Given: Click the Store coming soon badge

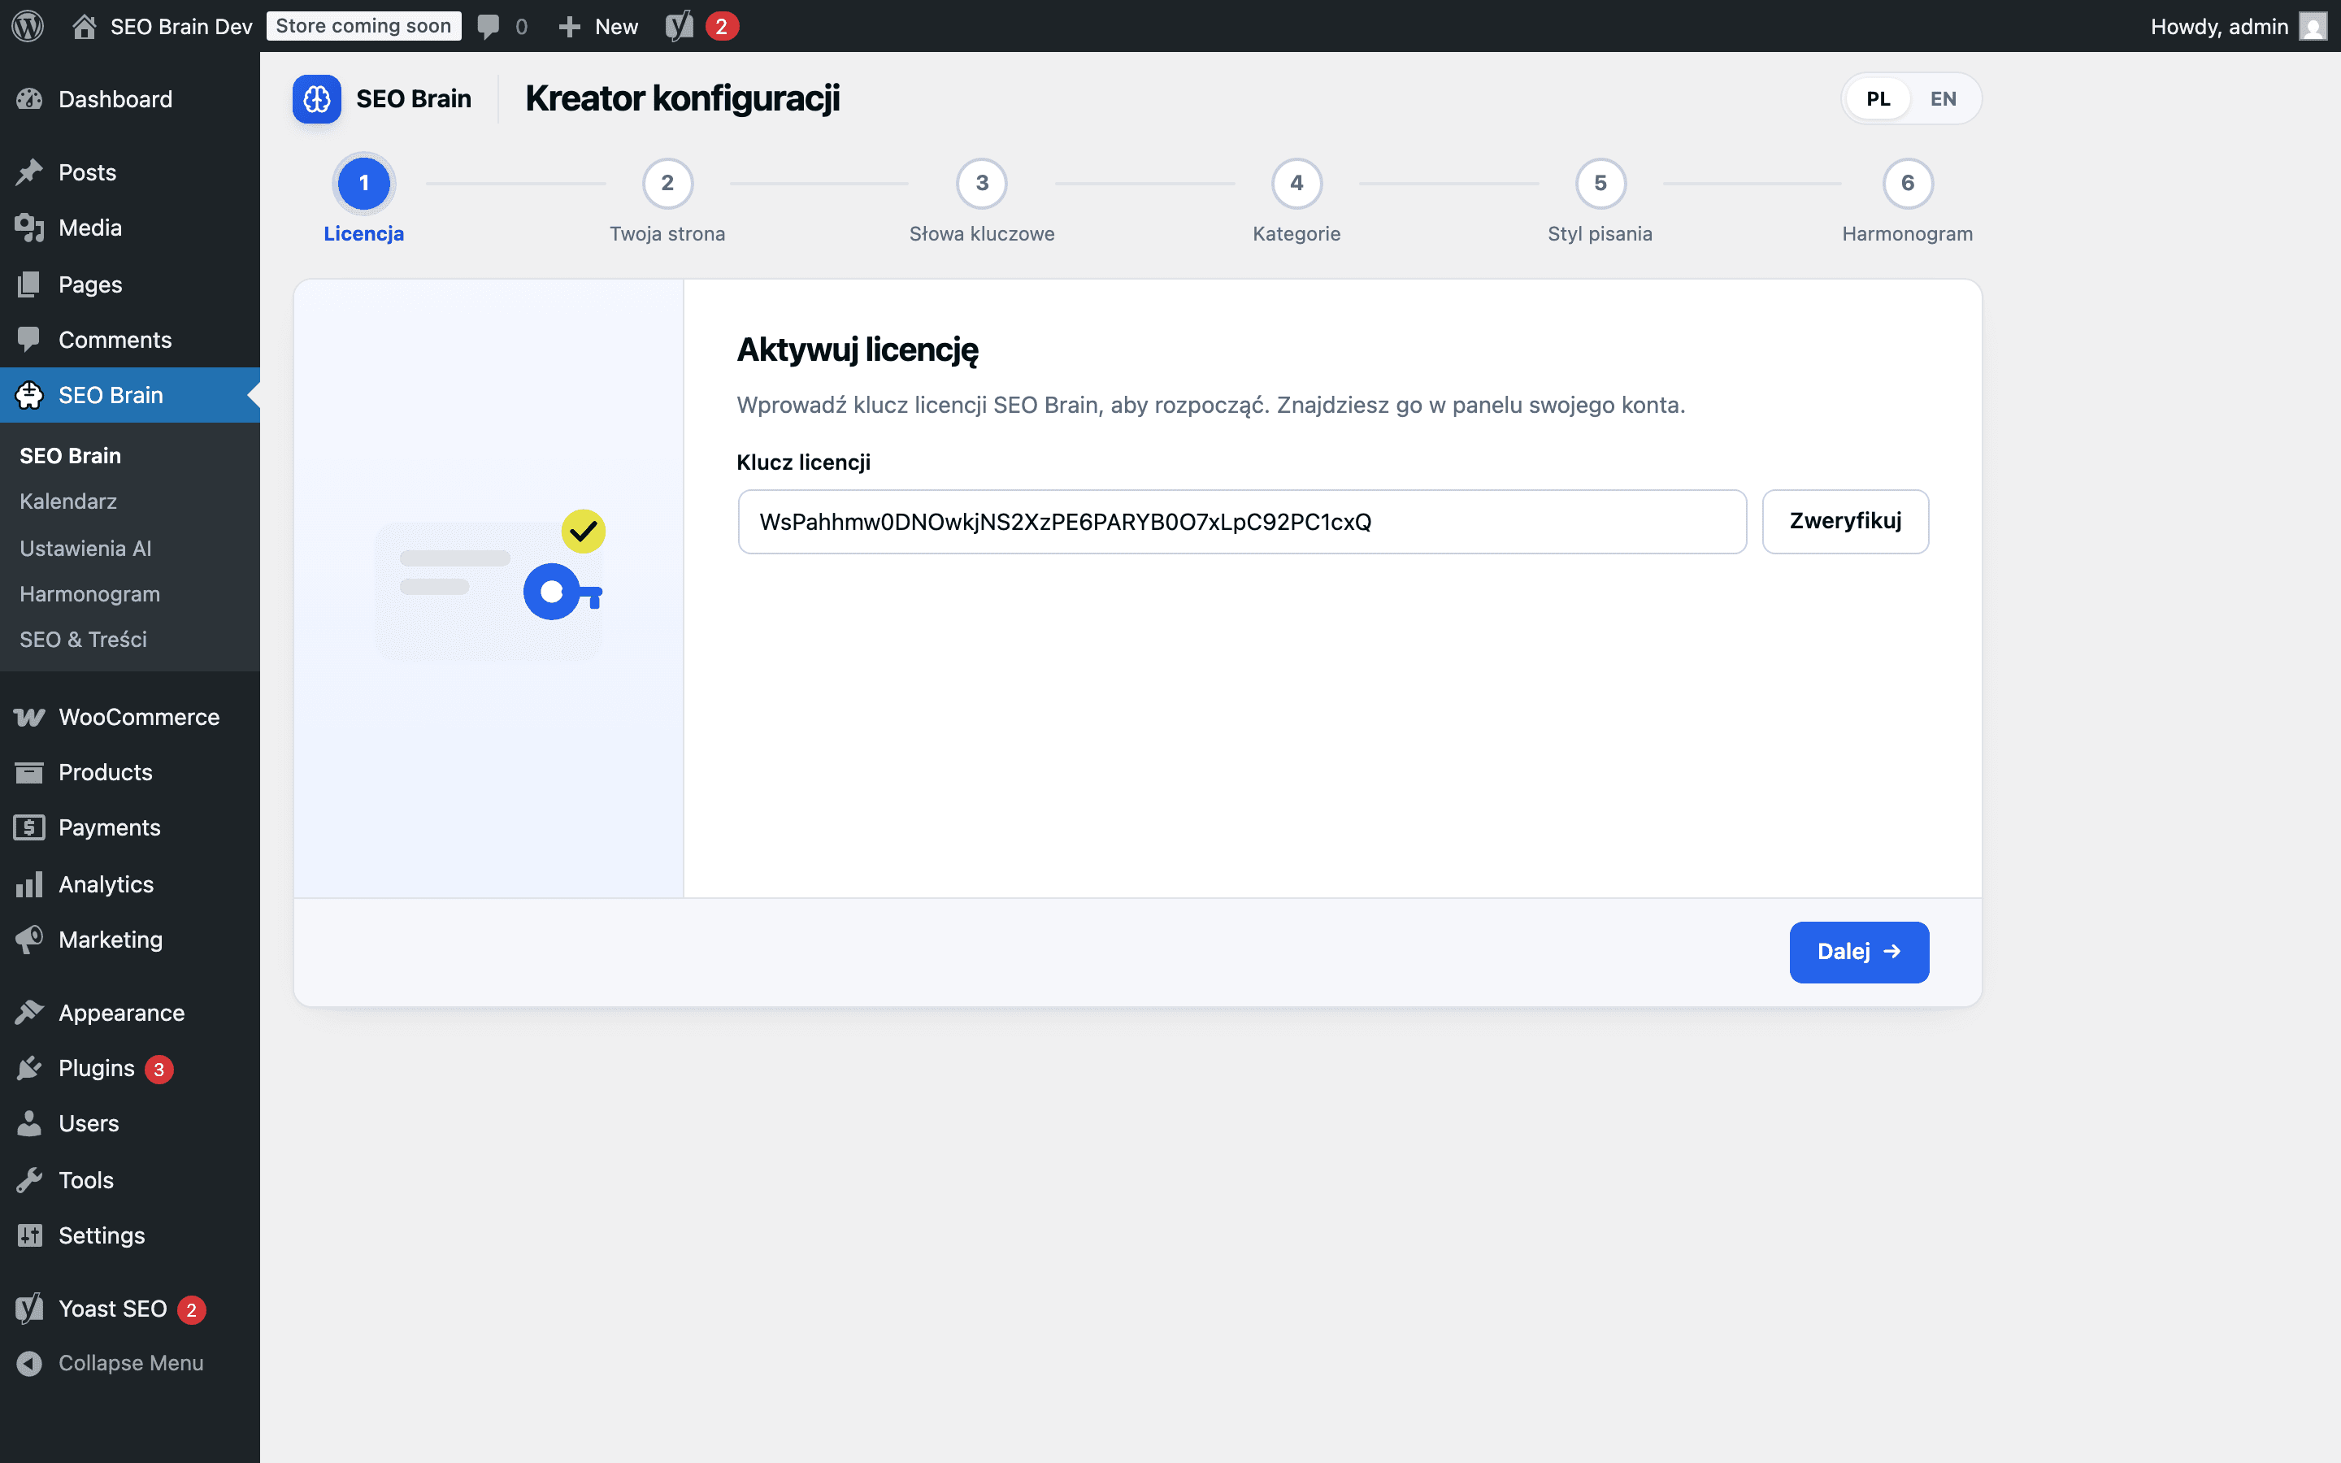Looking at the screenshot, I should 363,26.
